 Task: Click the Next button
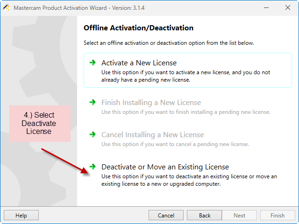pos(240,216)
